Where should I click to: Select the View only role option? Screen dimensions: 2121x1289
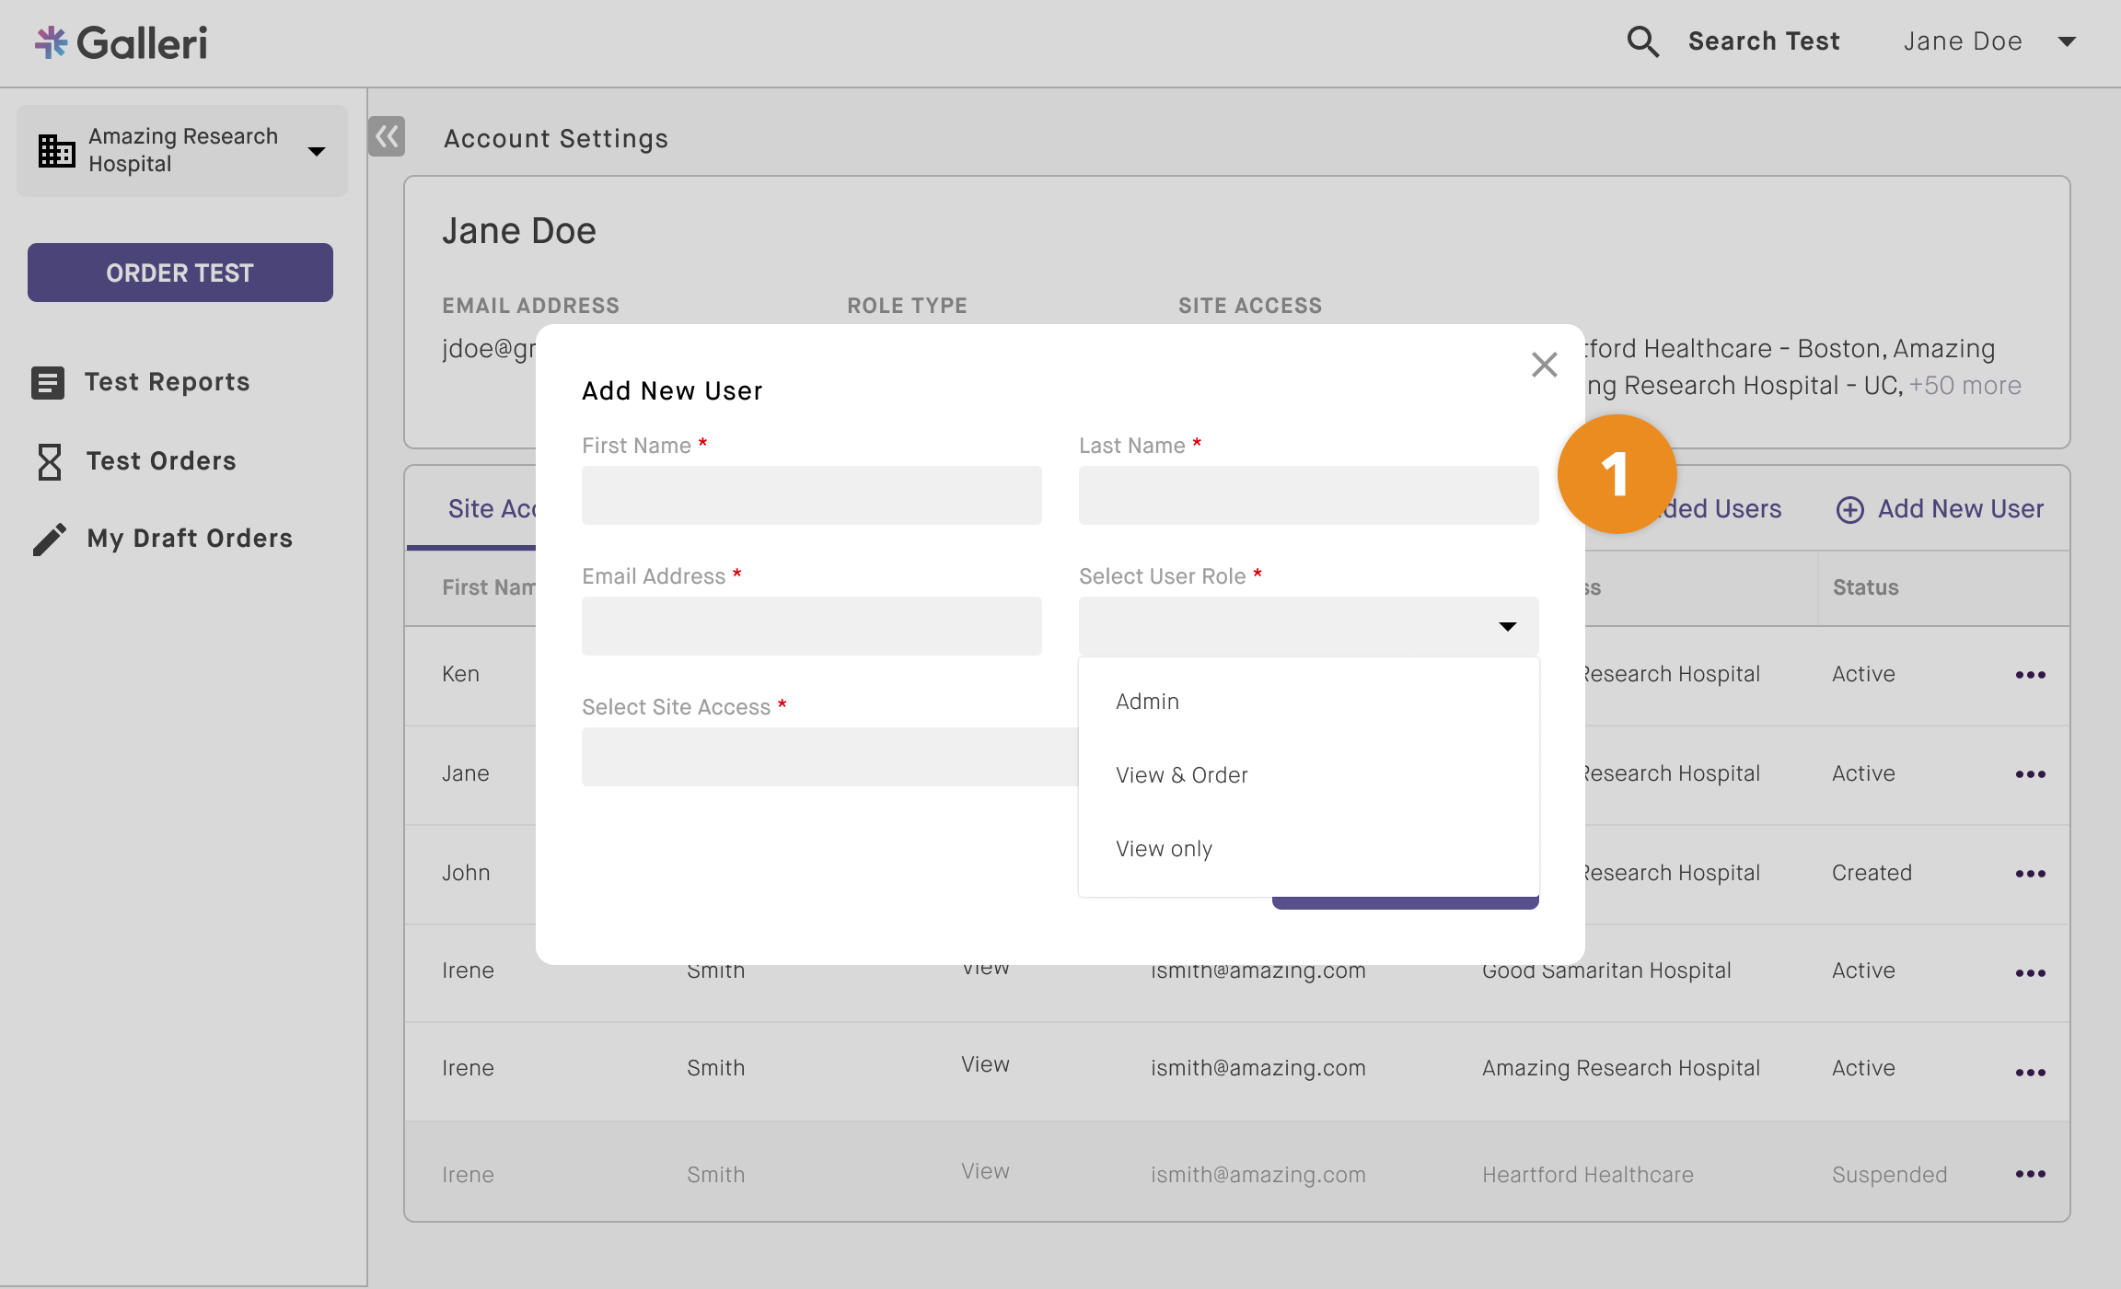[x=1164, y=849]
